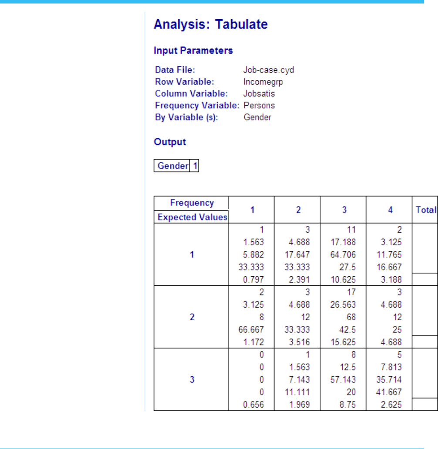Click the "Data File:" label
Viewport: 446px width, 449px height.
coord(175,70)
